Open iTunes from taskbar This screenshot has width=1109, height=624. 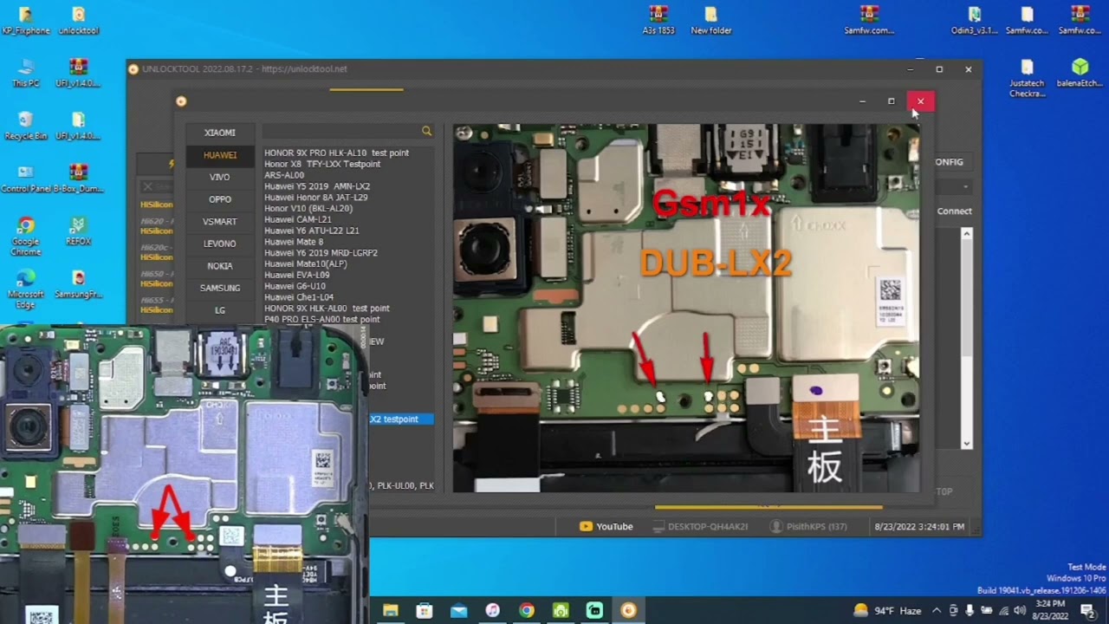(x=492, y=610)
